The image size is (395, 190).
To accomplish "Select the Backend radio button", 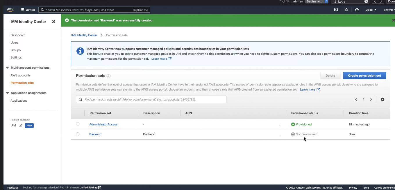I will (78, 134).
